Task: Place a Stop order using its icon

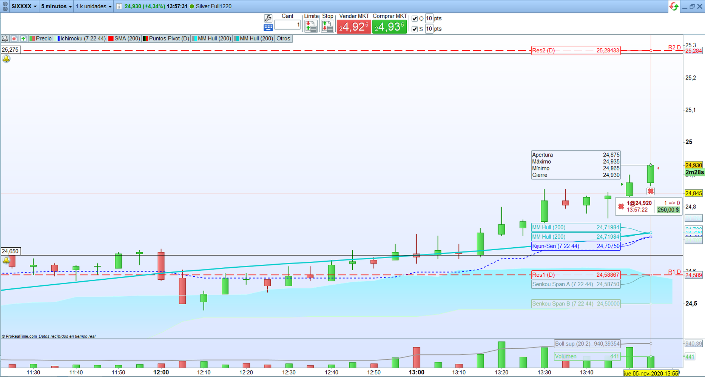Action: [x=327, y=26]
